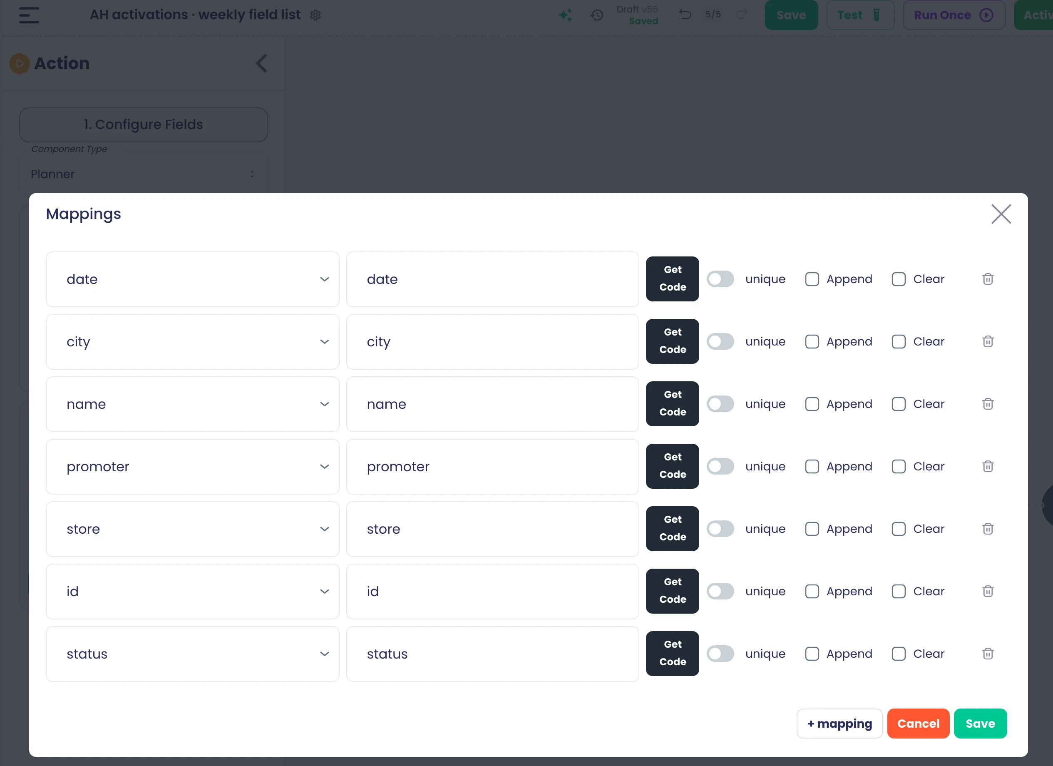This screenshot has width=1053, height=766.
Task: Remove the promoter mapping via trash icon
Action: tap(988, 466)
